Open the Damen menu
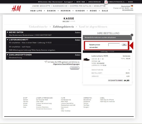The width and height of the screenshot is (142, 124). pos(51,11)
